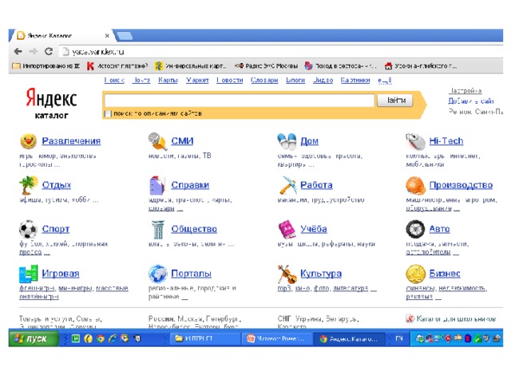511x383 pixels.
Task: Expand the 'ещё' services menu
Action: (x=384, y=81)
